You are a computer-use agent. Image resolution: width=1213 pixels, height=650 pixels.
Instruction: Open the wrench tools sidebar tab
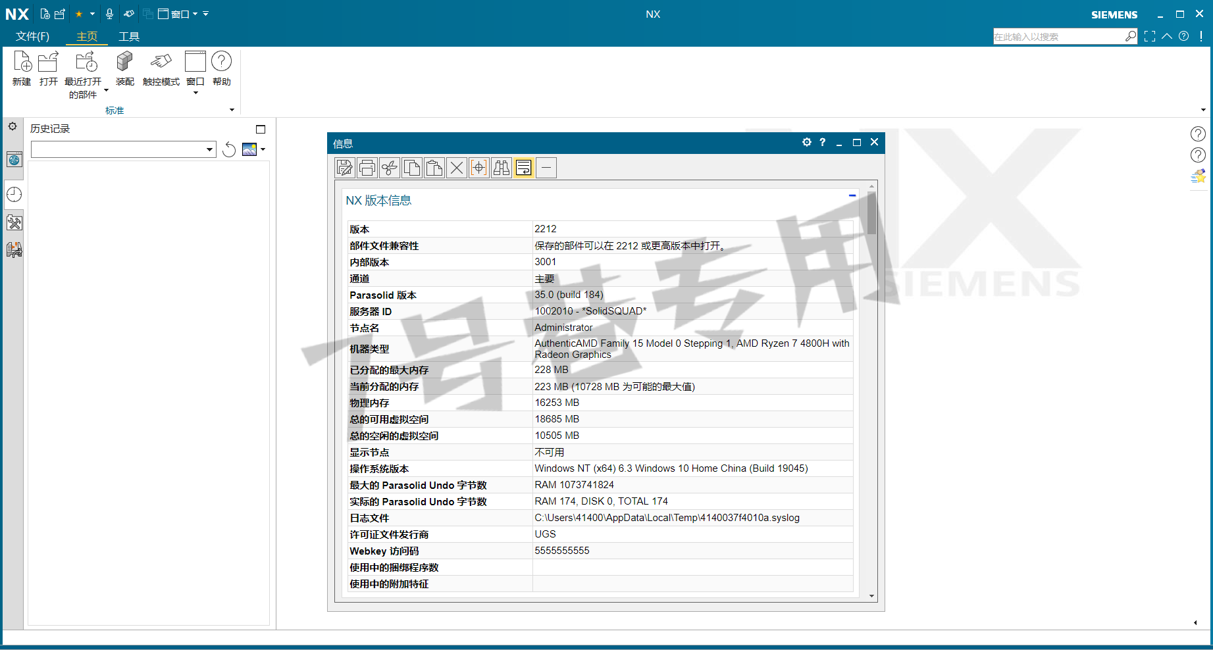[14, 223]
